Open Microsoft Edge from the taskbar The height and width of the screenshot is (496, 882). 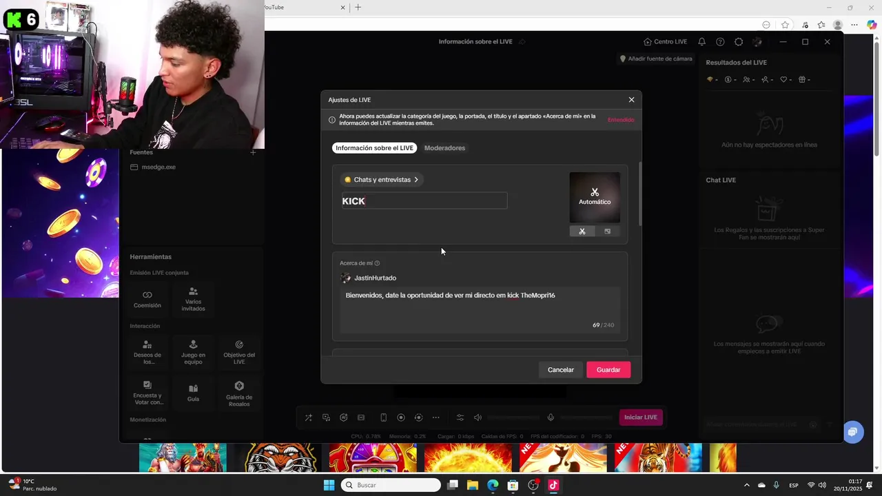coord(493,485)
